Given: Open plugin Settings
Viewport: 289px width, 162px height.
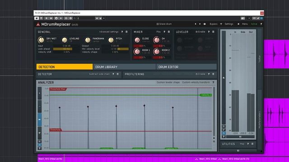Looking at the screenshot, I should [x=229, y=24].
